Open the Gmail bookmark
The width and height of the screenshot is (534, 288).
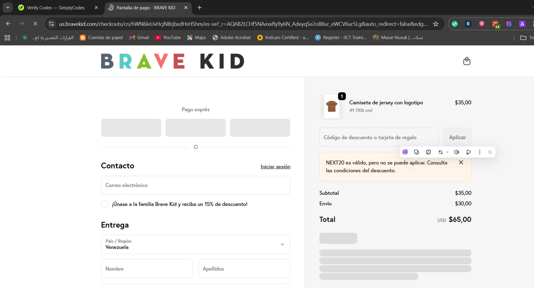click(x=139, y=37)
